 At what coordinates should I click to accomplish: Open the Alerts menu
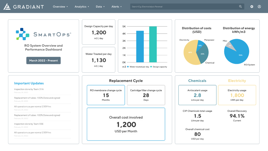click(x=116, y=7)
